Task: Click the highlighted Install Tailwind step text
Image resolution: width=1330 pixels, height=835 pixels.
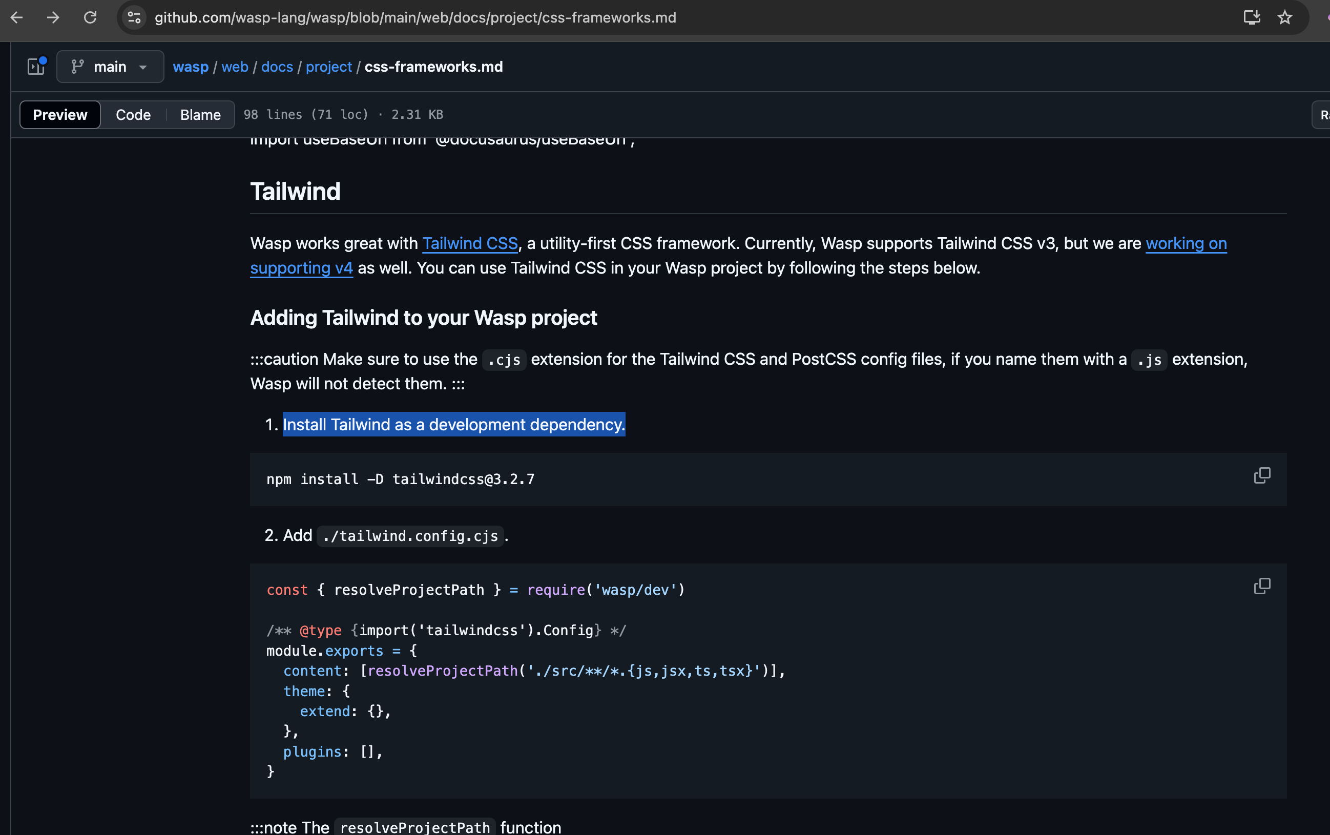Action: click(x=454, y=425)
